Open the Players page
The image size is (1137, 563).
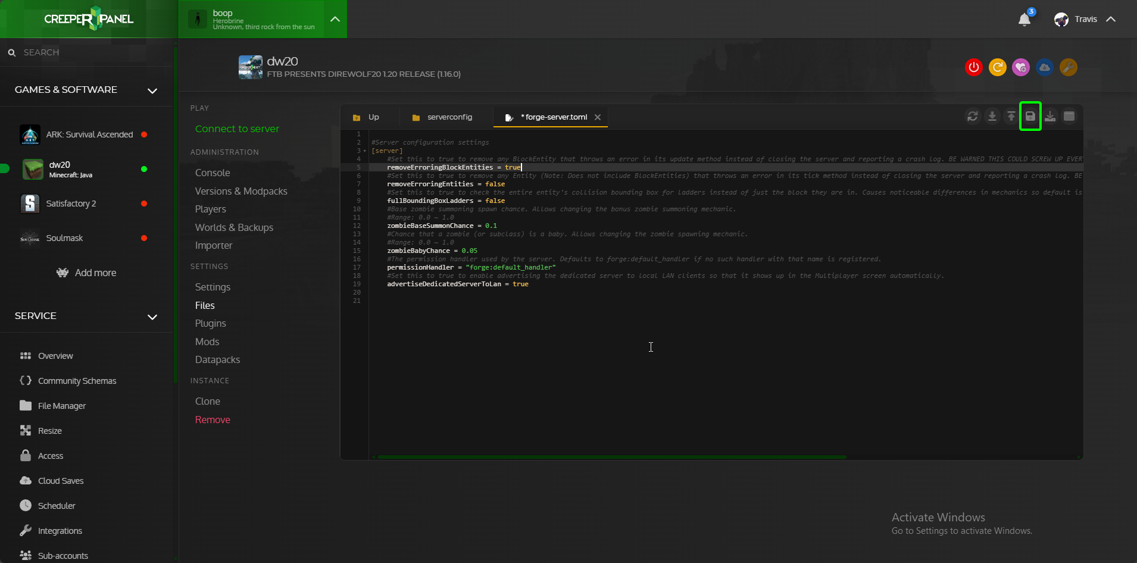(x=211, y=209)
